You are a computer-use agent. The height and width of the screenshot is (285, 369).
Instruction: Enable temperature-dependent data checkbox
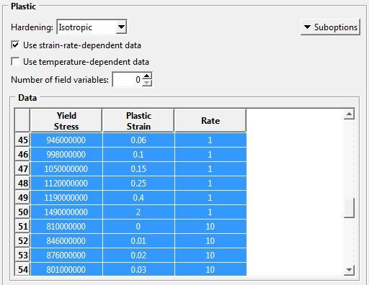15,62
